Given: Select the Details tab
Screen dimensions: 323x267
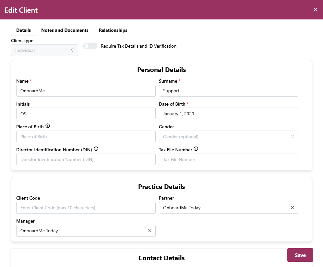Looking at the screenshot, I should (x=23, y=30).
